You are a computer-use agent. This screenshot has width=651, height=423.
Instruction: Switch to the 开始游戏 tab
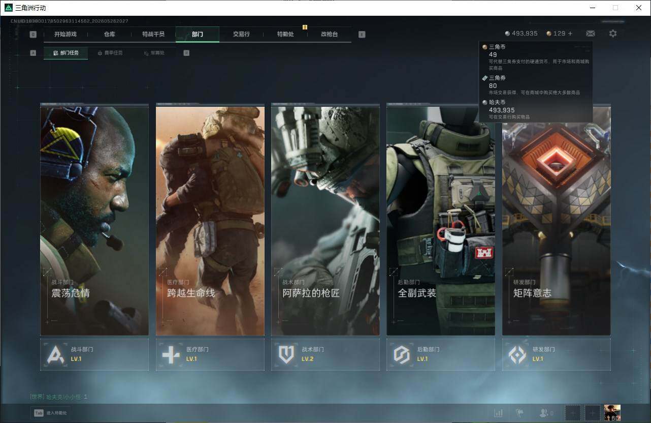pos(66,35)
